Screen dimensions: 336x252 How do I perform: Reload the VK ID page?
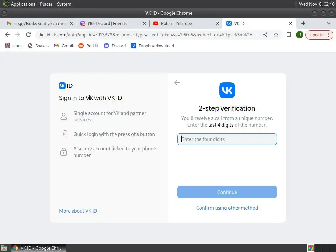(x=28, y=35)
